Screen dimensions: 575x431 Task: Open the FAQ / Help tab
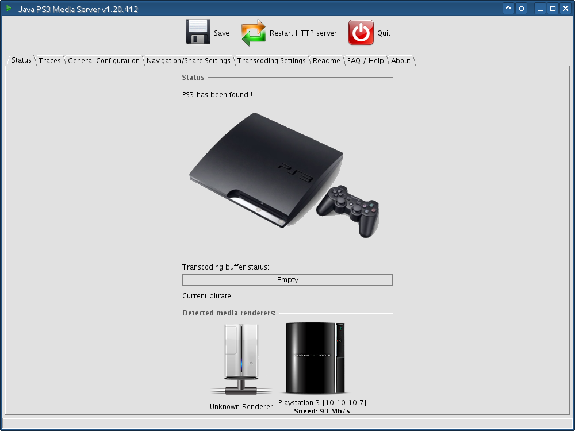(365, 61)
